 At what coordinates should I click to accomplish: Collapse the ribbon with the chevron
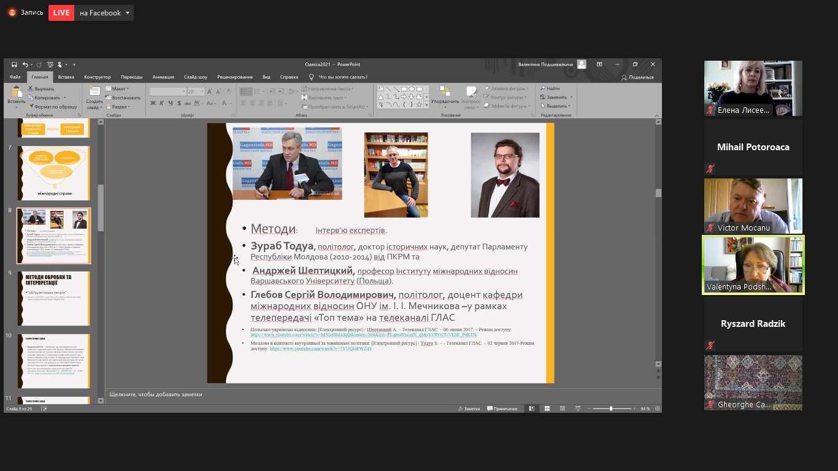[657, 115]
